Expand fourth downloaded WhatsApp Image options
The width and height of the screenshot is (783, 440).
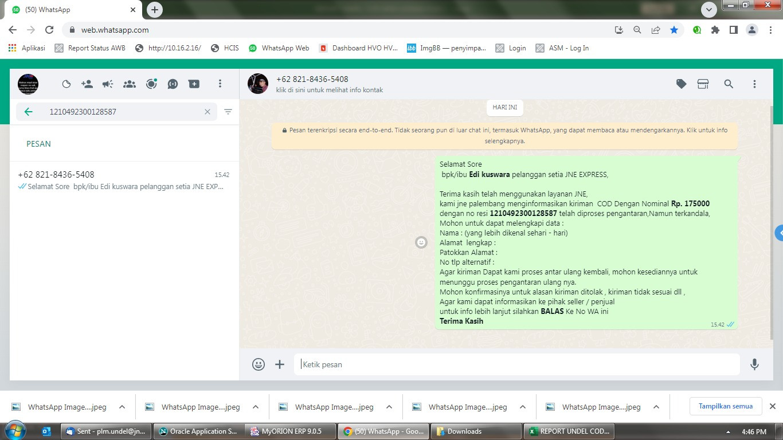click(523, 407)
